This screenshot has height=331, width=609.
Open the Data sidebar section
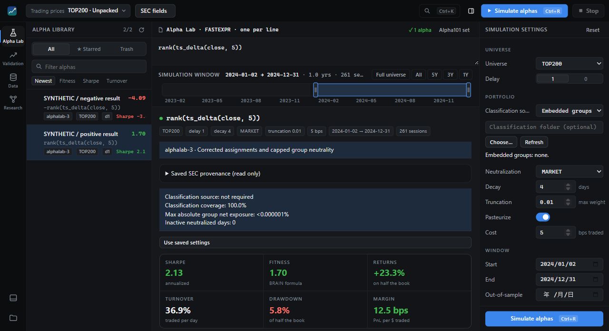point(13,81)
